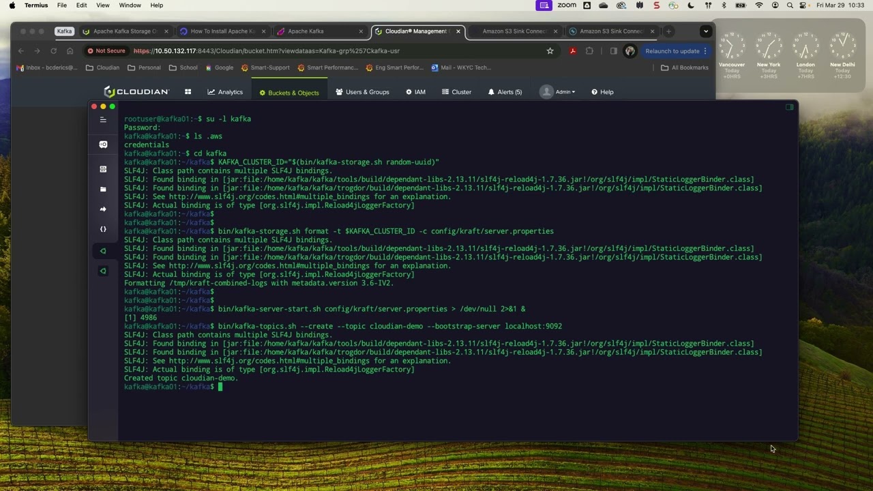873x491 pixels.
Task: Click the Chrome back arrow
Action: coord(20,50)
